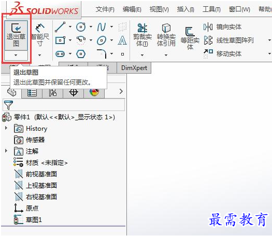Select the Sketch Fillet tool
The image size is (272, 236).
pyautogui.click(x=102, y=54)
